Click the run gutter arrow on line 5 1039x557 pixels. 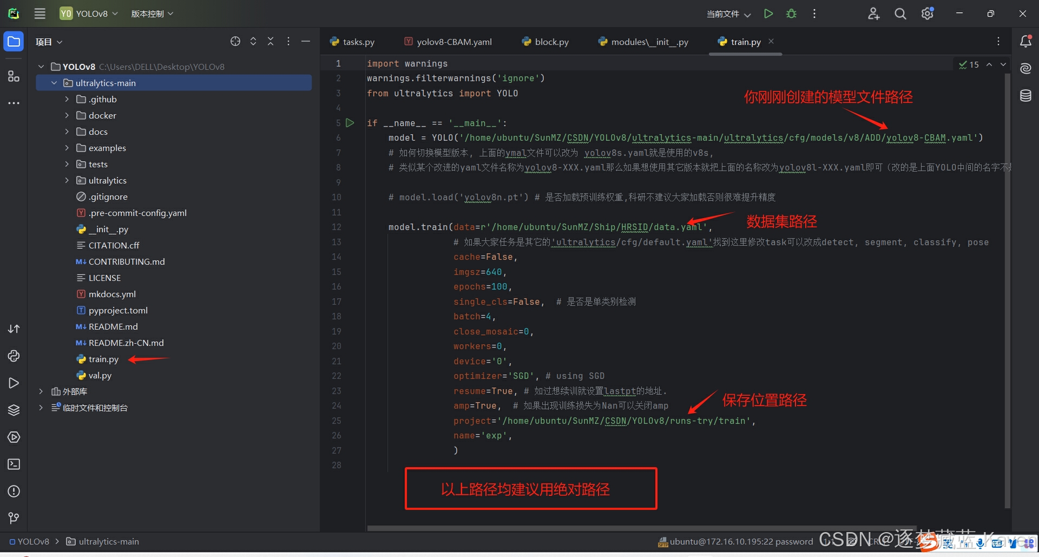coord(350,123)
